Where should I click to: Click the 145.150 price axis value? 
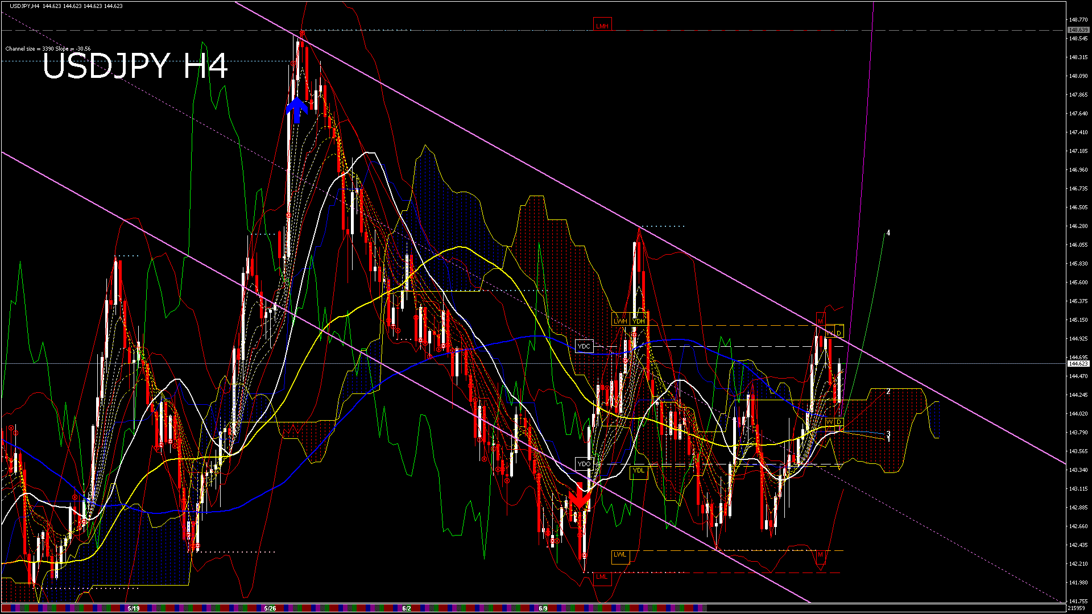(x=1078, y=320)
